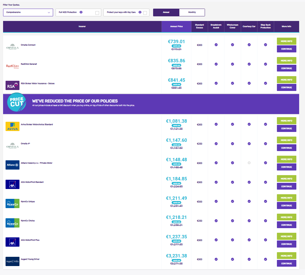Continue with AXA MotorFirst Plus
305x275 pixels.
pyautogui.click(x=286, y=244)
